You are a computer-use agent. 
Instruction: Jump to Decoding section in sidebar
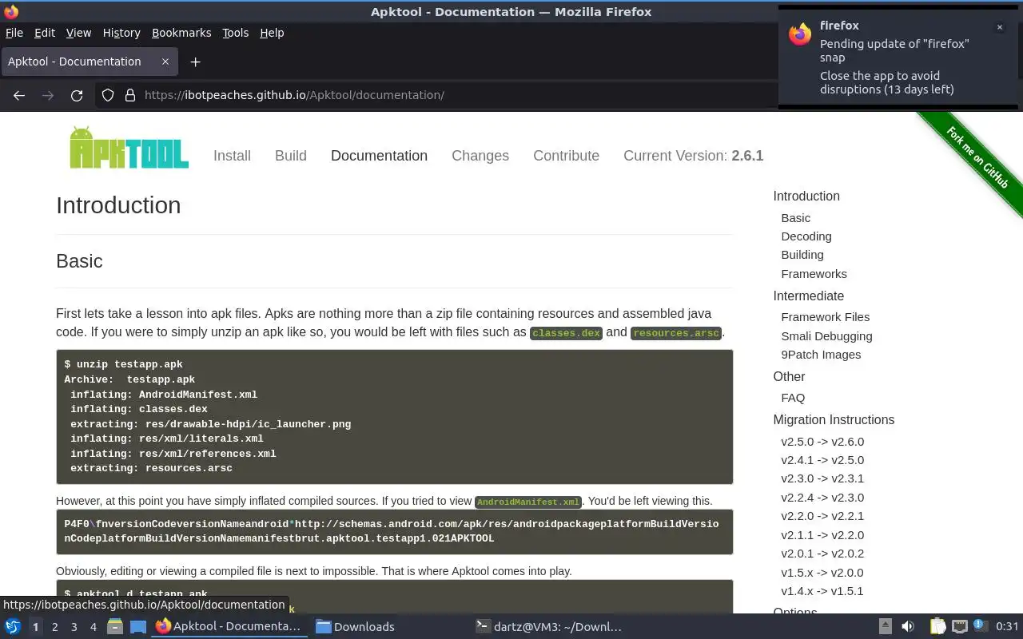[x=806, y=236]
